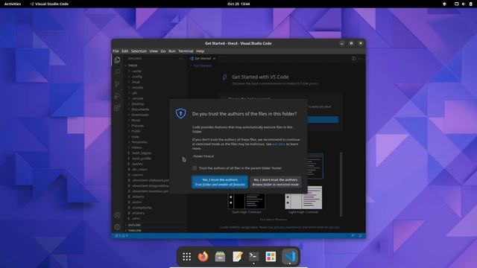
Task: Close the Get Started tab
Action: (x=214, y=58)
